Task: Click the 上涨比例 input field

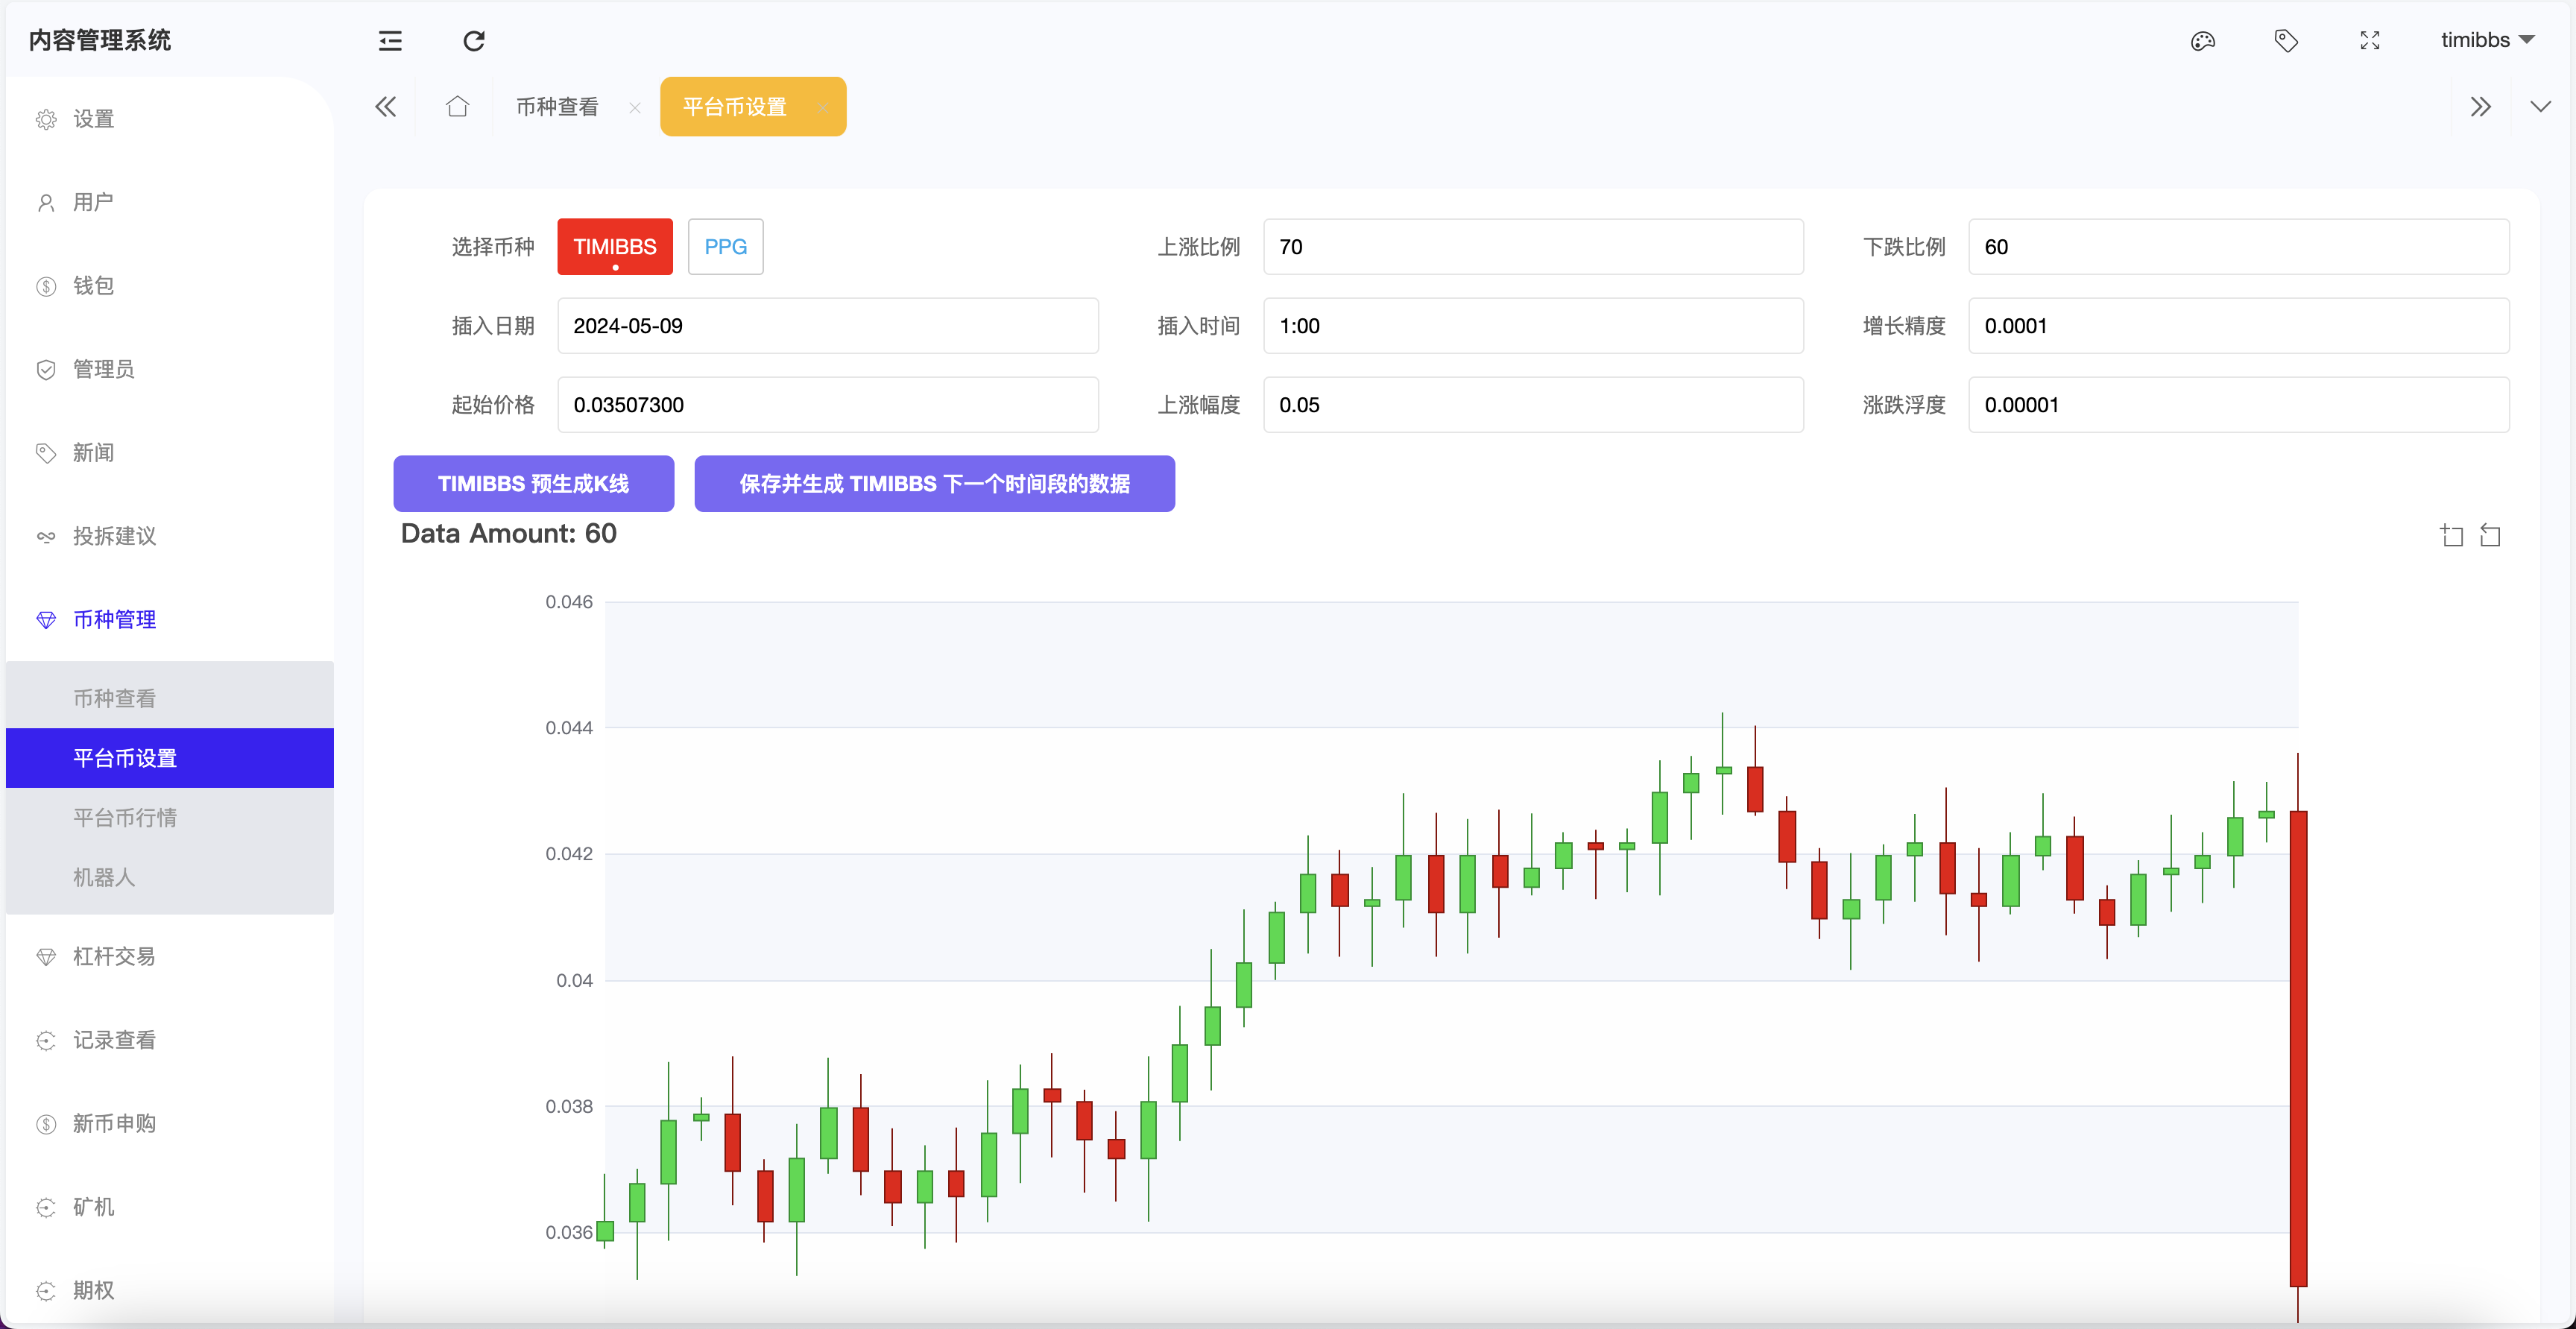Action: (x=1533, y=247)
